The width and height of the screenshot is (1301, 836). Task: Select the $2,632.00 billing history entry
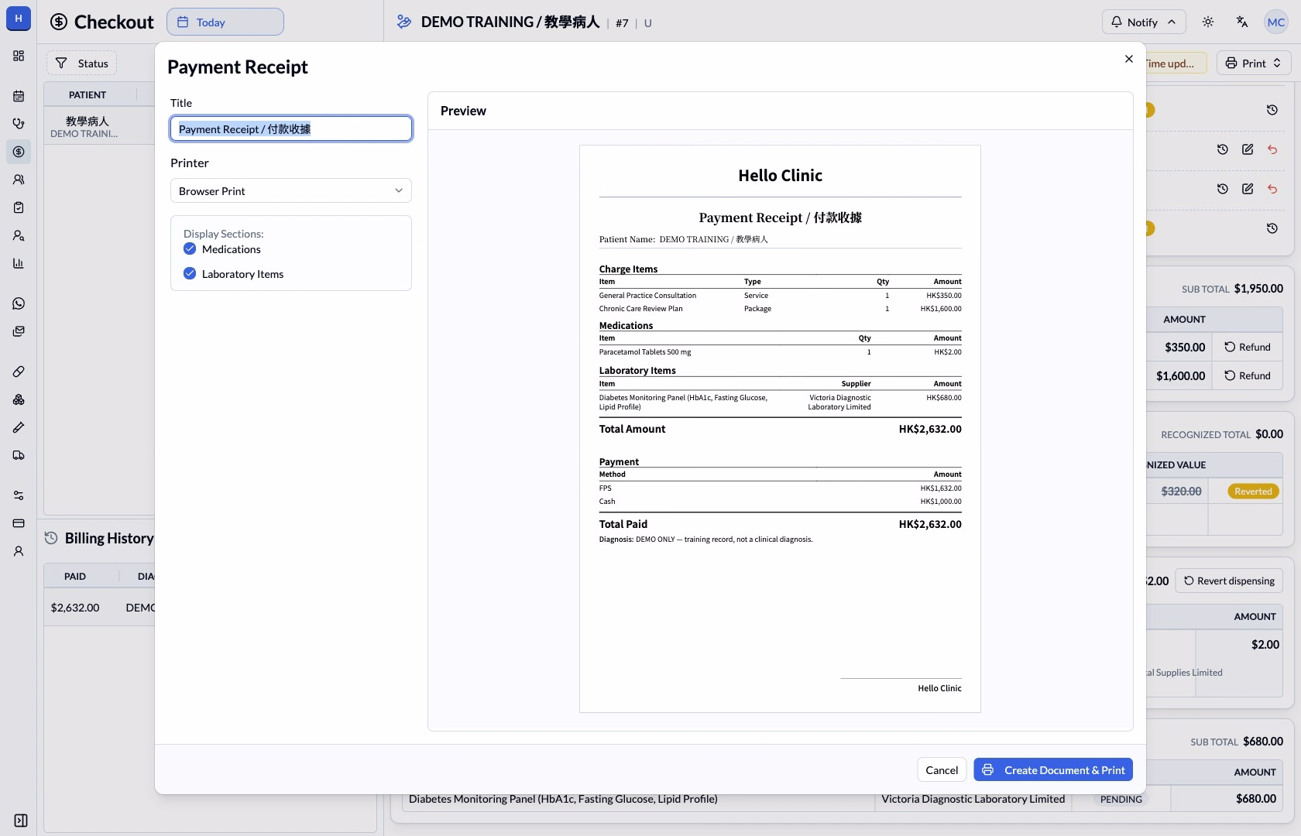pyautogui.click(x=100, y=607)
